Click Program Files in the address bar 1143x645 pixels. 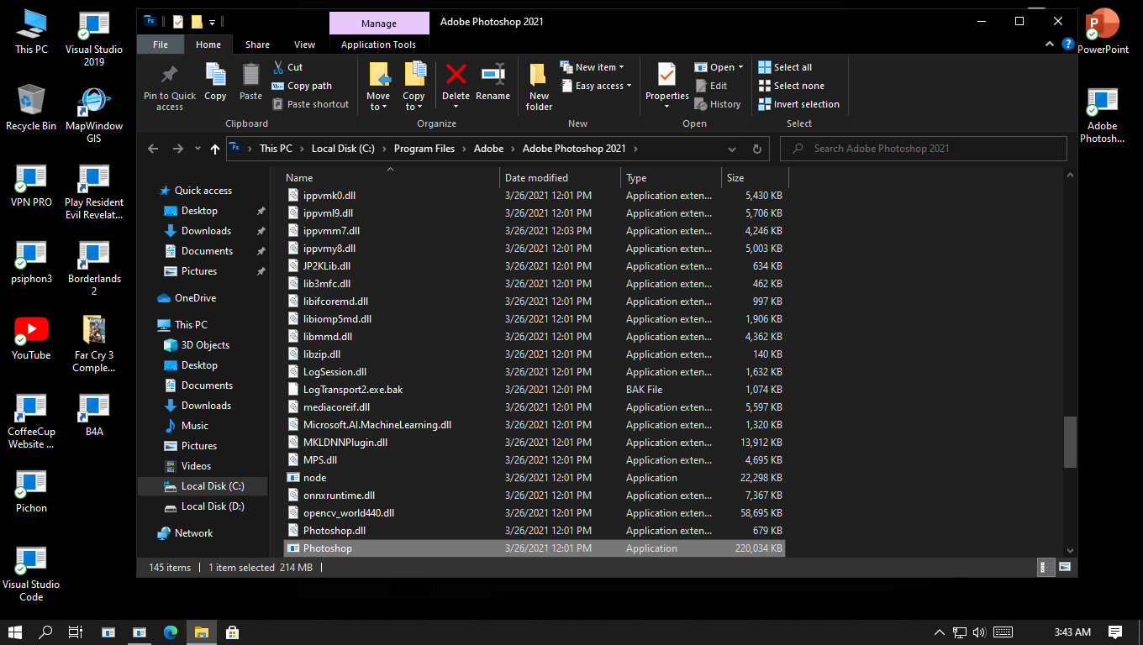424,149
